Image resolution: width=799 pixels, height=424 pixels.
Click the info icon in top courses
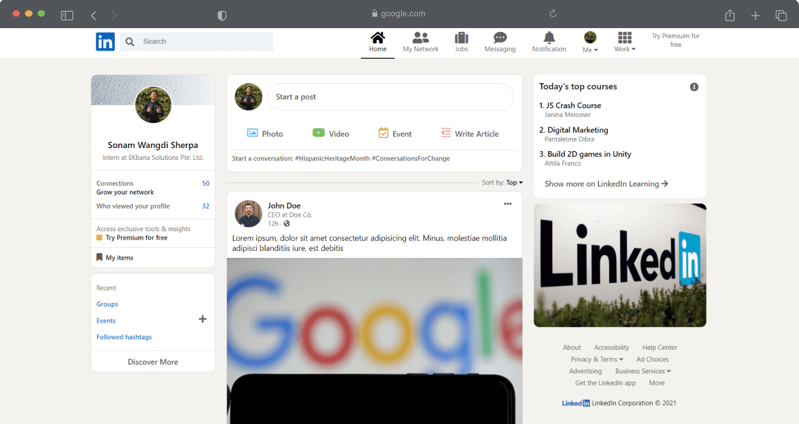pyautogui.click(x=694, y=87)
